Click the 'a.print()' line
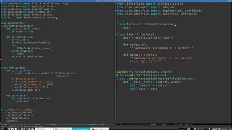 [x=12, y=121]
